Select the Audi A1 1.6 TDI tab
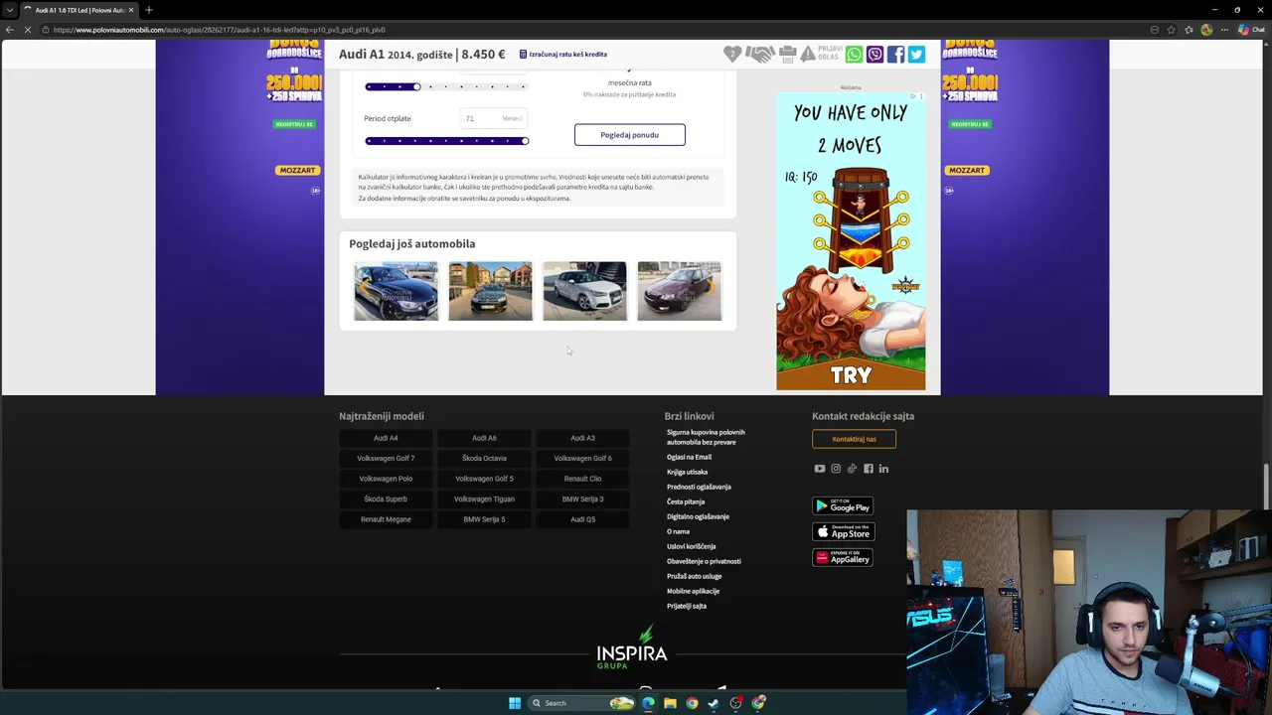This screenshot has width=1272, height=715. click(x=78, y=10)
